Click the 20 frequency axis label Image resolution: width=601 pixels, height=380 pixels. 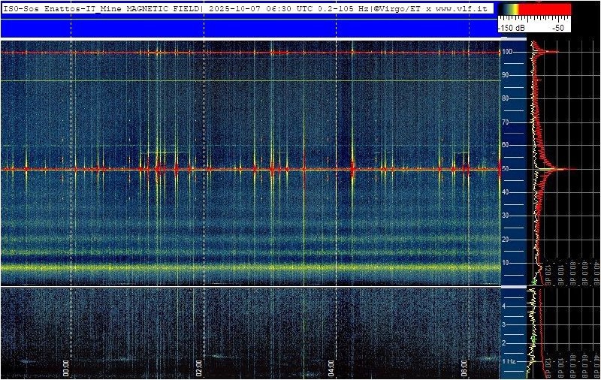[x=506, y=240]
